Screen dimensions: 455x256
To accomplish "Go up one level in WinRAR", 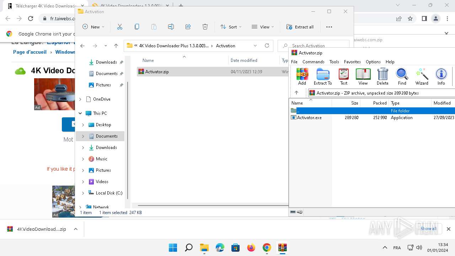I will 296,93.
